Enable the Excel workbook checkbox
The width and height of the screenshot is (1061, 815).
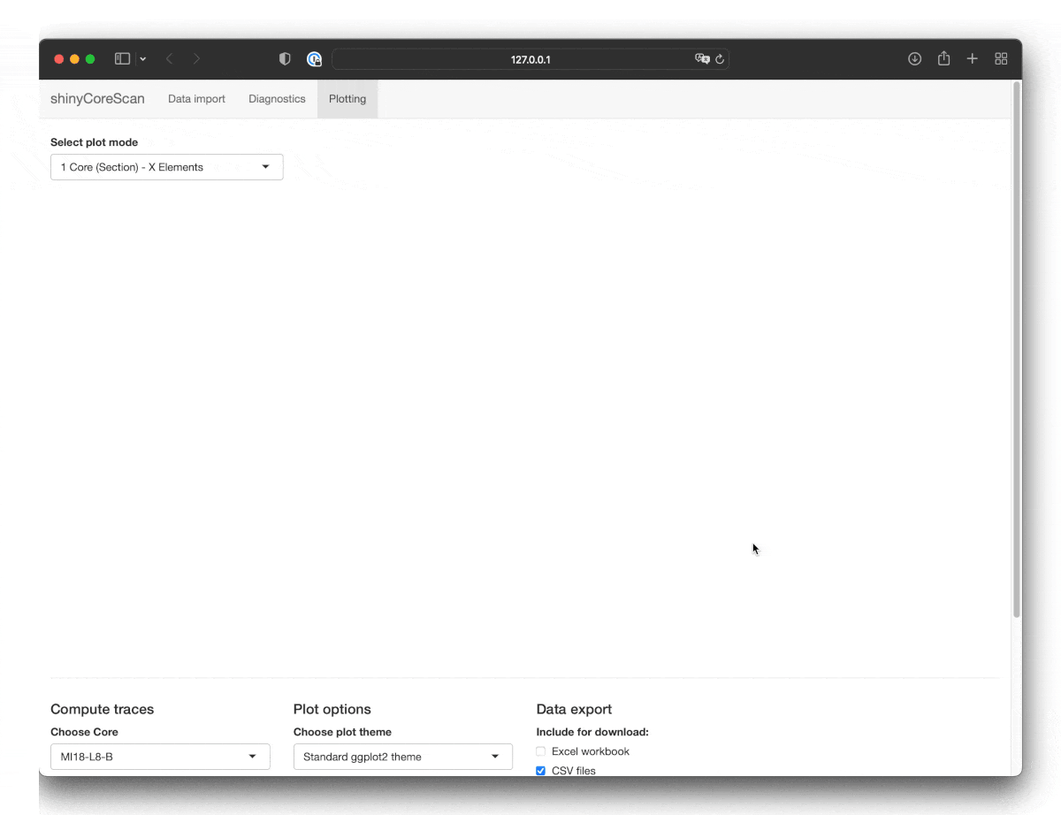click(541, 751)
